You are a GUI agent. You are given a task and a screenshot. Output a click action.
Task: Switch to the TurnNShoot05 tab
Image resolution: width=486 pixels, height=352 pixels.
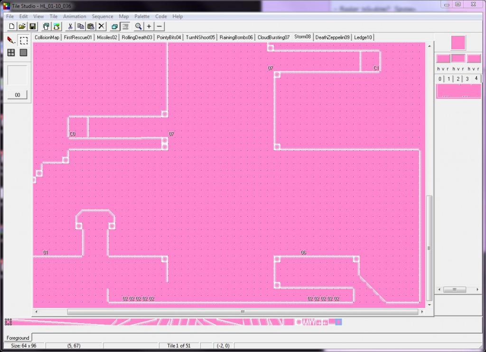pos(200,37)
